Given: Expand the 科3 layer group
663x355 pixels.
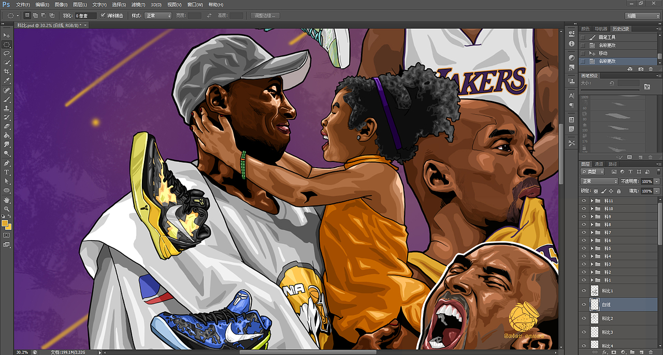Looking at the screenshot, I should (x=593, y=264).
